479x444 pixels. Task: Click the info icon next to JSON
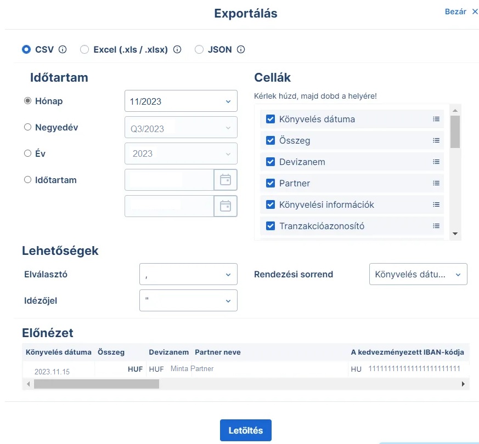pyautogui.click(x=241, y=49)
